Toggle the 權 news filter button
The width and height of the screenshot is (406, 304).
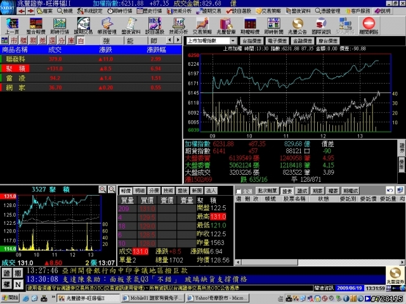coord(7,284)
